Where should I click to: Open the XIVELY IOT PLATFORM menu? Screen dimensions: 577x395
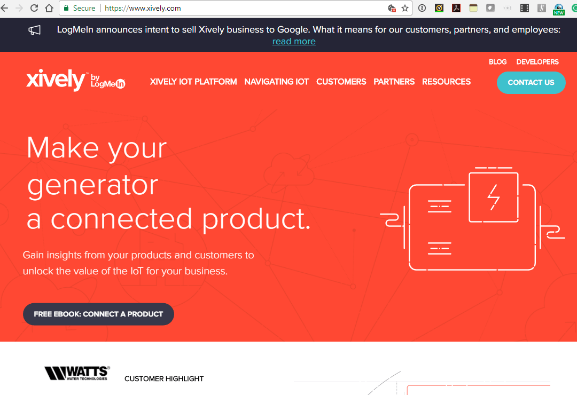(x=193, y=82)
